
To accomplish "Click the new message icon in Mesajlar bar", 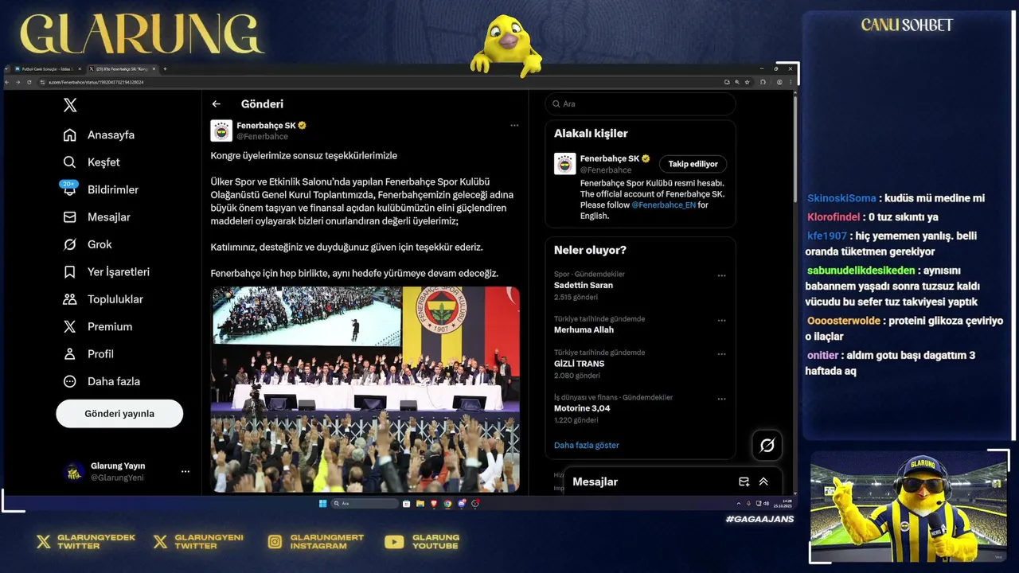I will (x=744, y=481).
